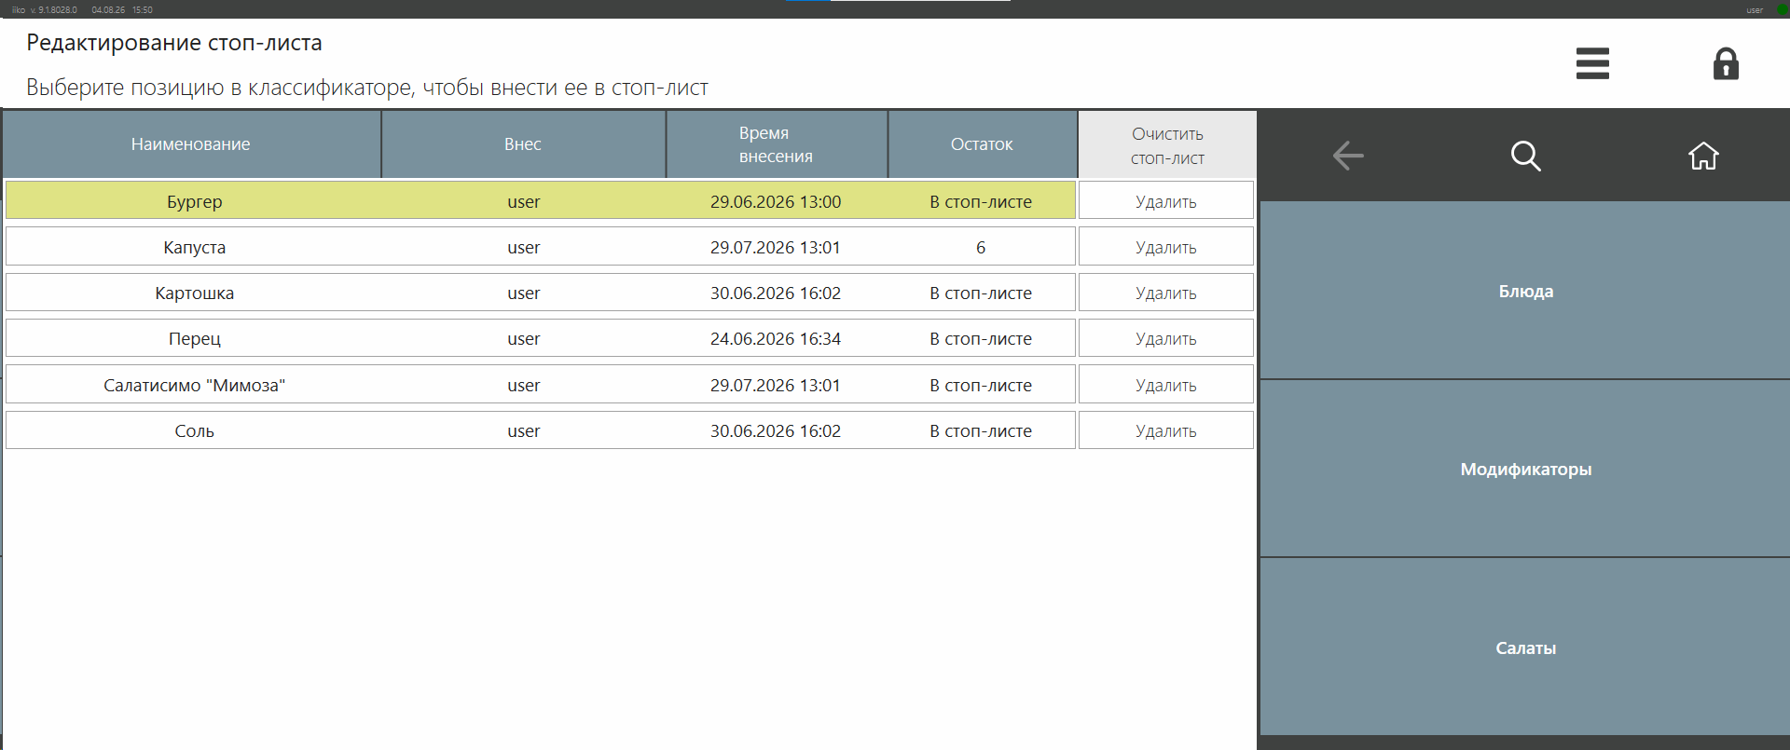The width and height of the screenshot is (1790, 750).
Task: Select the Перец row name
Action: click(x=194, y=338)
